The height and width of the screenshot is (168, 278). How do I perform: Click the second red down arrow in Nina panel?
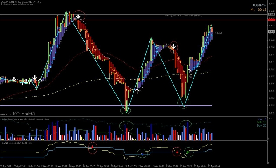(177, 152)
